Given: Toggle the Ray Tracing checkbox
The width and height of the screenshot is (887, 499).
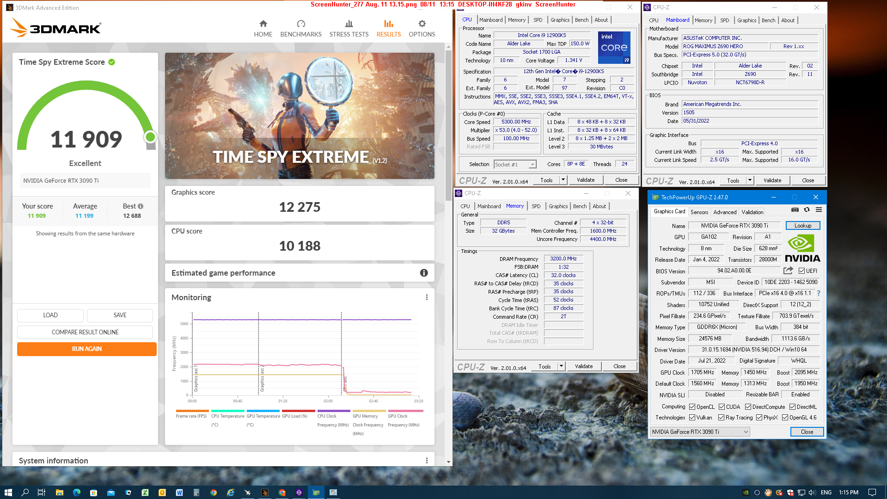Looking at the screenshot, I should [722, 418].
